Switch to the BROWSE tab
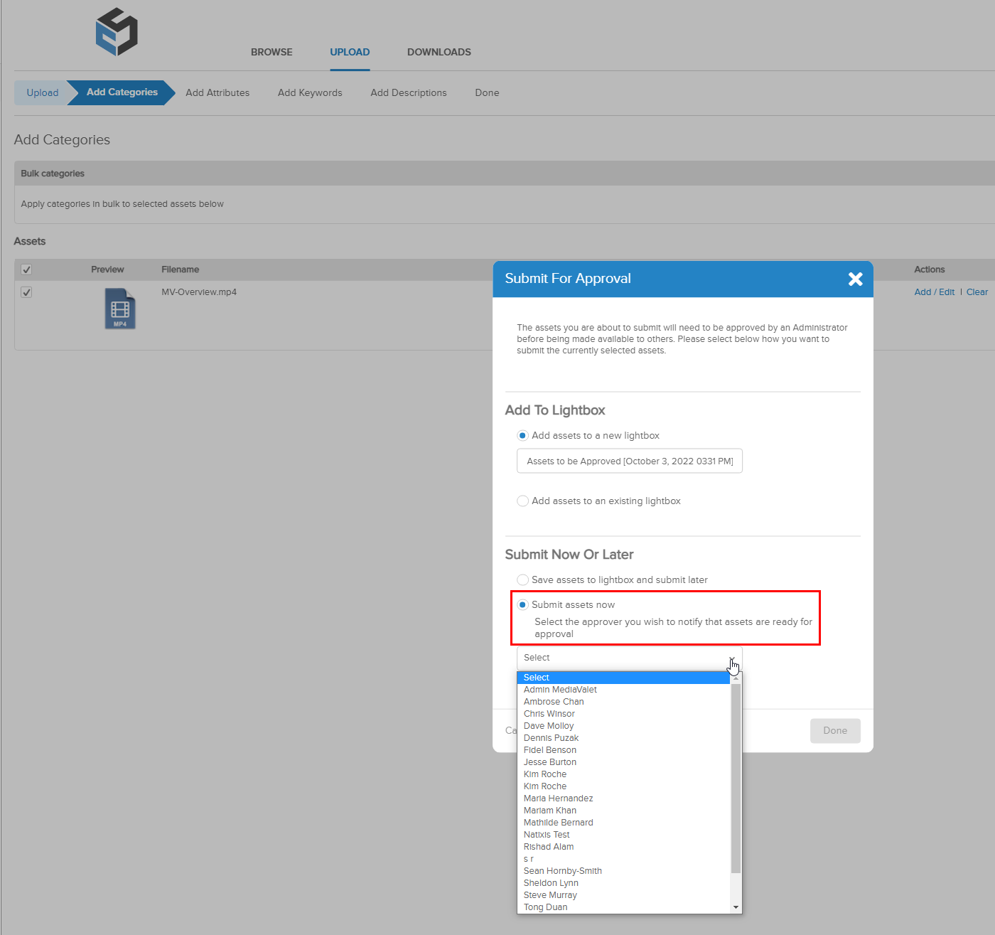995x935 pixels. [x=271, y=52]
